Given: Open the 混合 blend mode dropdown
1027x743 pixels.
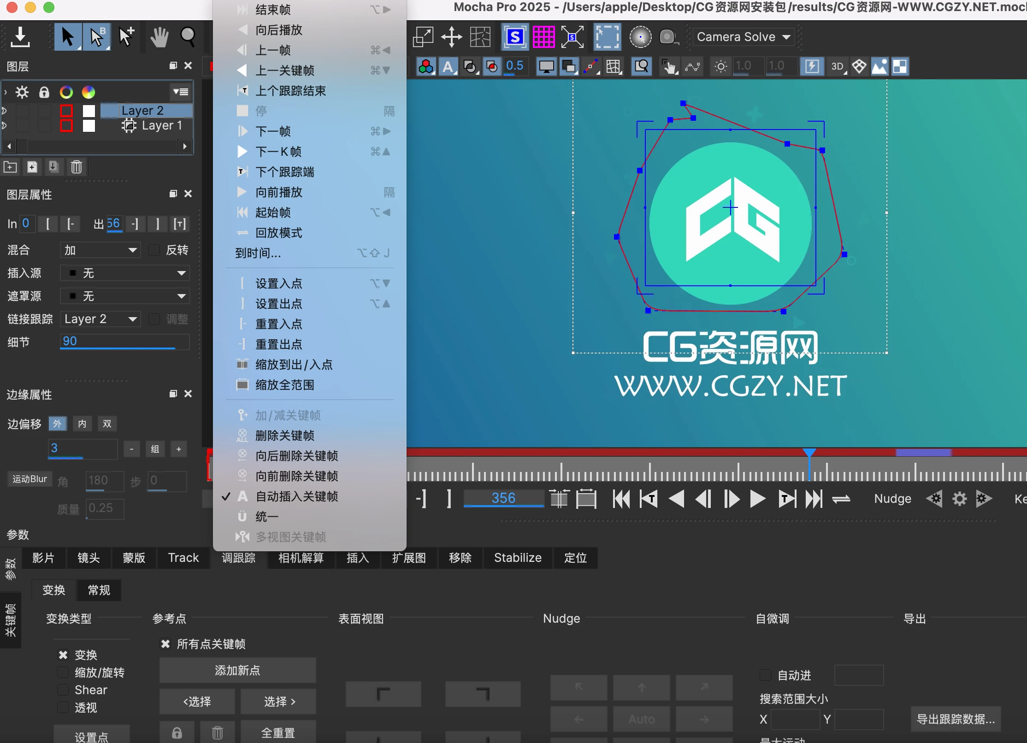Looking at the screenshot, I should pyautogui.click(x=100, y=249).
